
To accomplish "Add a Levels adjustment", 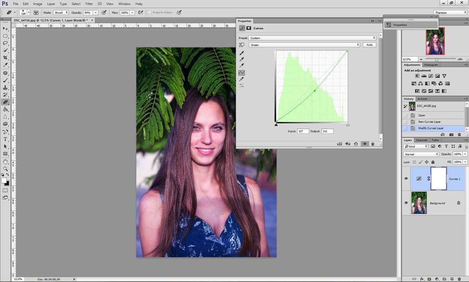I will click(x=424, y=76).
